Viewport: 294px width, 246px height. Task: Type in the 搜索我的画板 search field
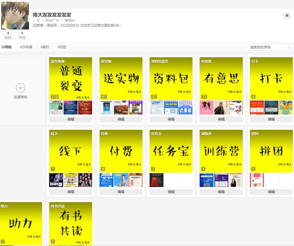point(267,47)
